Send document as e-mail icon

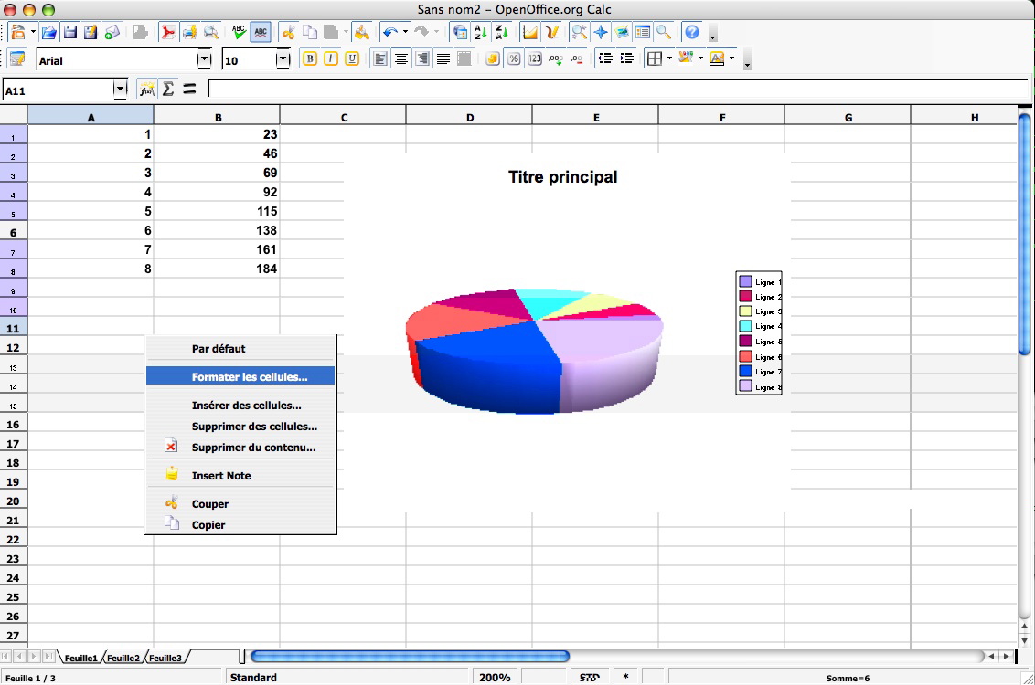(112, 32)
